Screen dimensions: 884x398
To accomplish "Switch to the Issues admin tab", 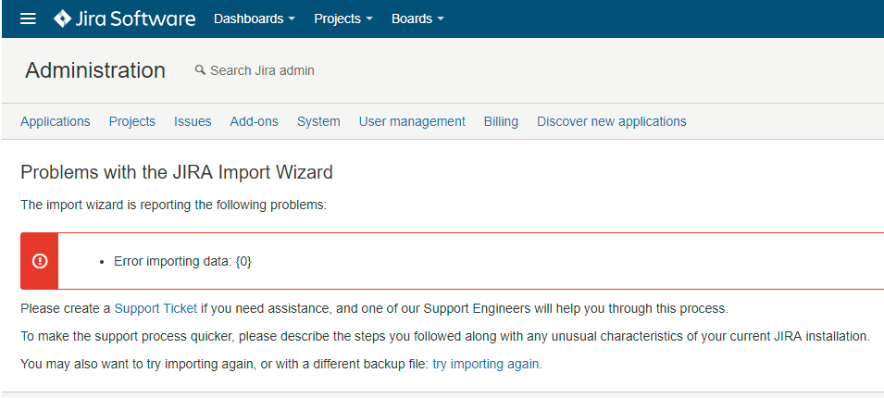I will [193, 121].
